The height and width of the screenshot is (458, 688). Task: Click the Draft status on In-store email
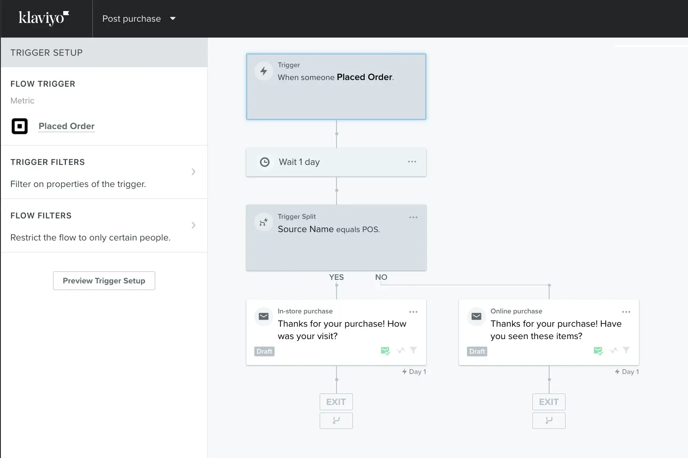coord(264,351)
